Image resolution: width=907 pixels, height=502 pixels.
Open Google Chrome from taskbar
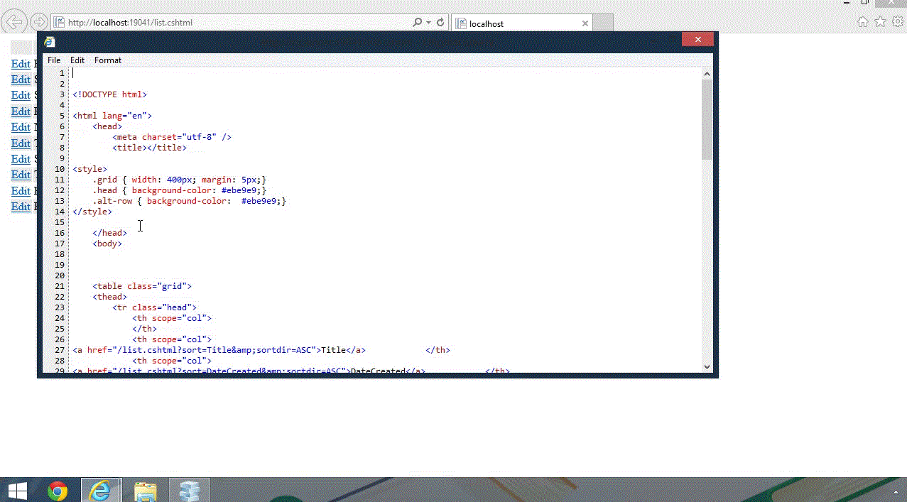(x=58, y=491)
